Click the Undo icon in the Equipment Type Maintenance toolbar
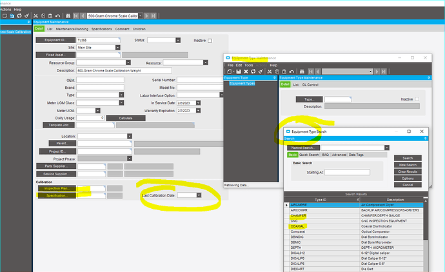This screenshot has width=445, height=272. click(292, 72)
